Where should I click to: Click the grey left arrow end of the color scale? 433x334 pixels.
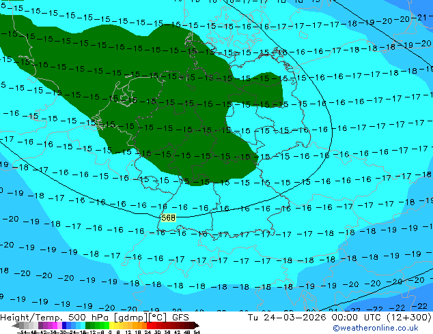tap(16, 325)
